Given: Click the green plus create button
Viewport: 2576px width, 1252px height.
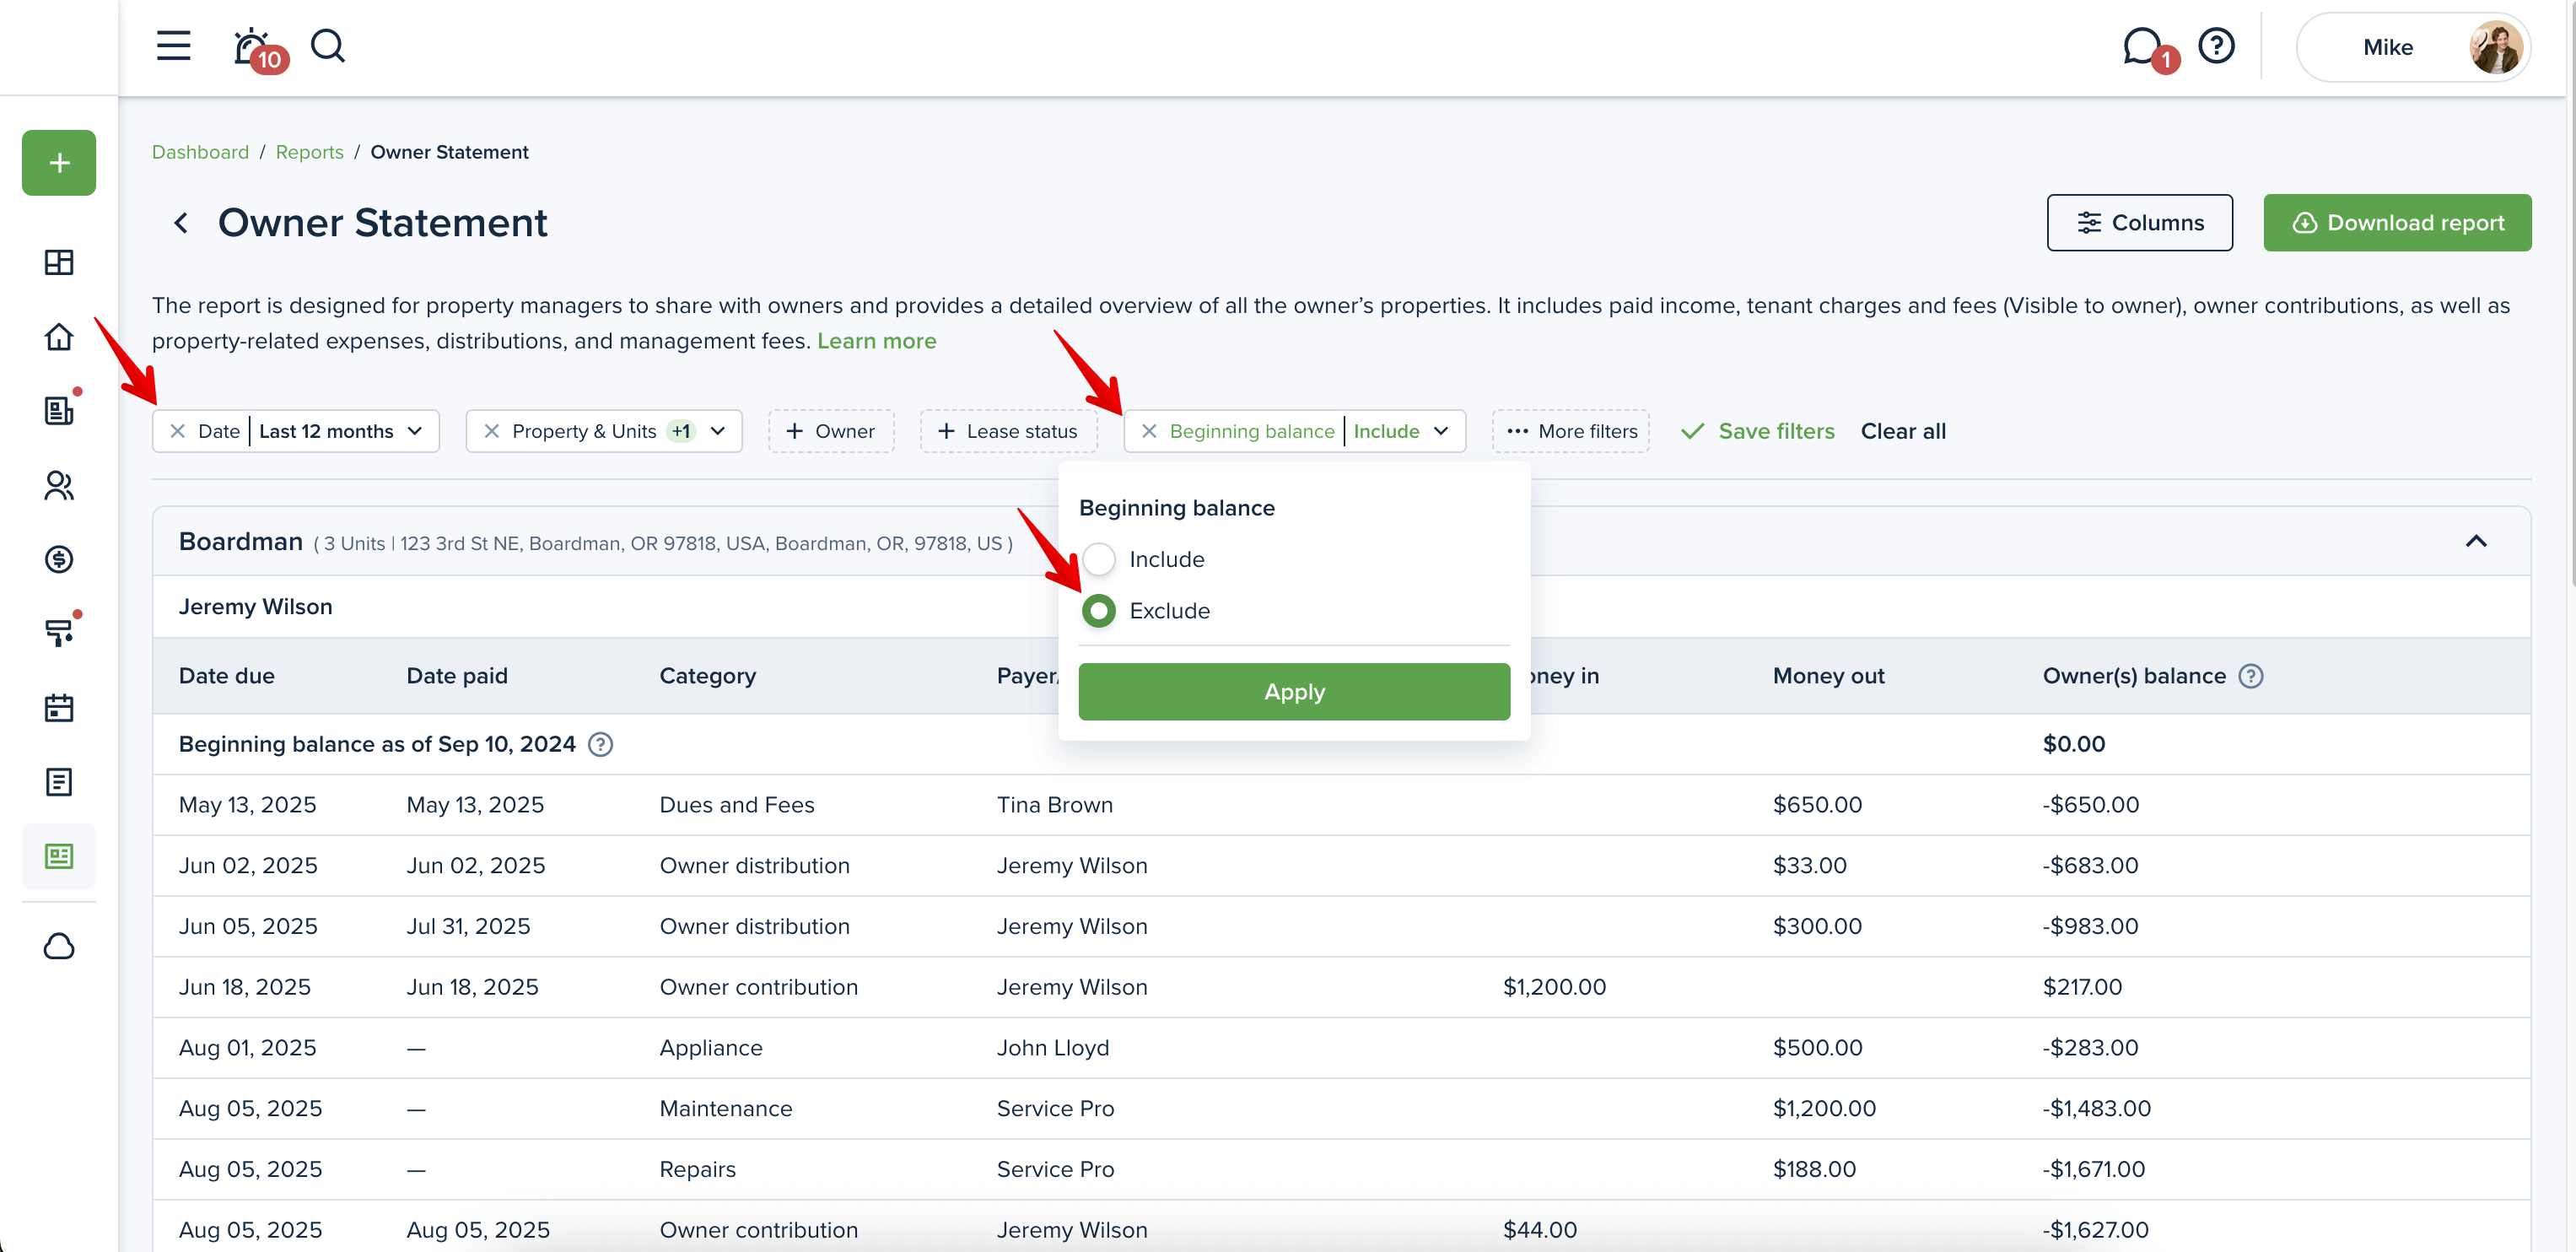Looking at the screenshot, I should coord(59,163).
